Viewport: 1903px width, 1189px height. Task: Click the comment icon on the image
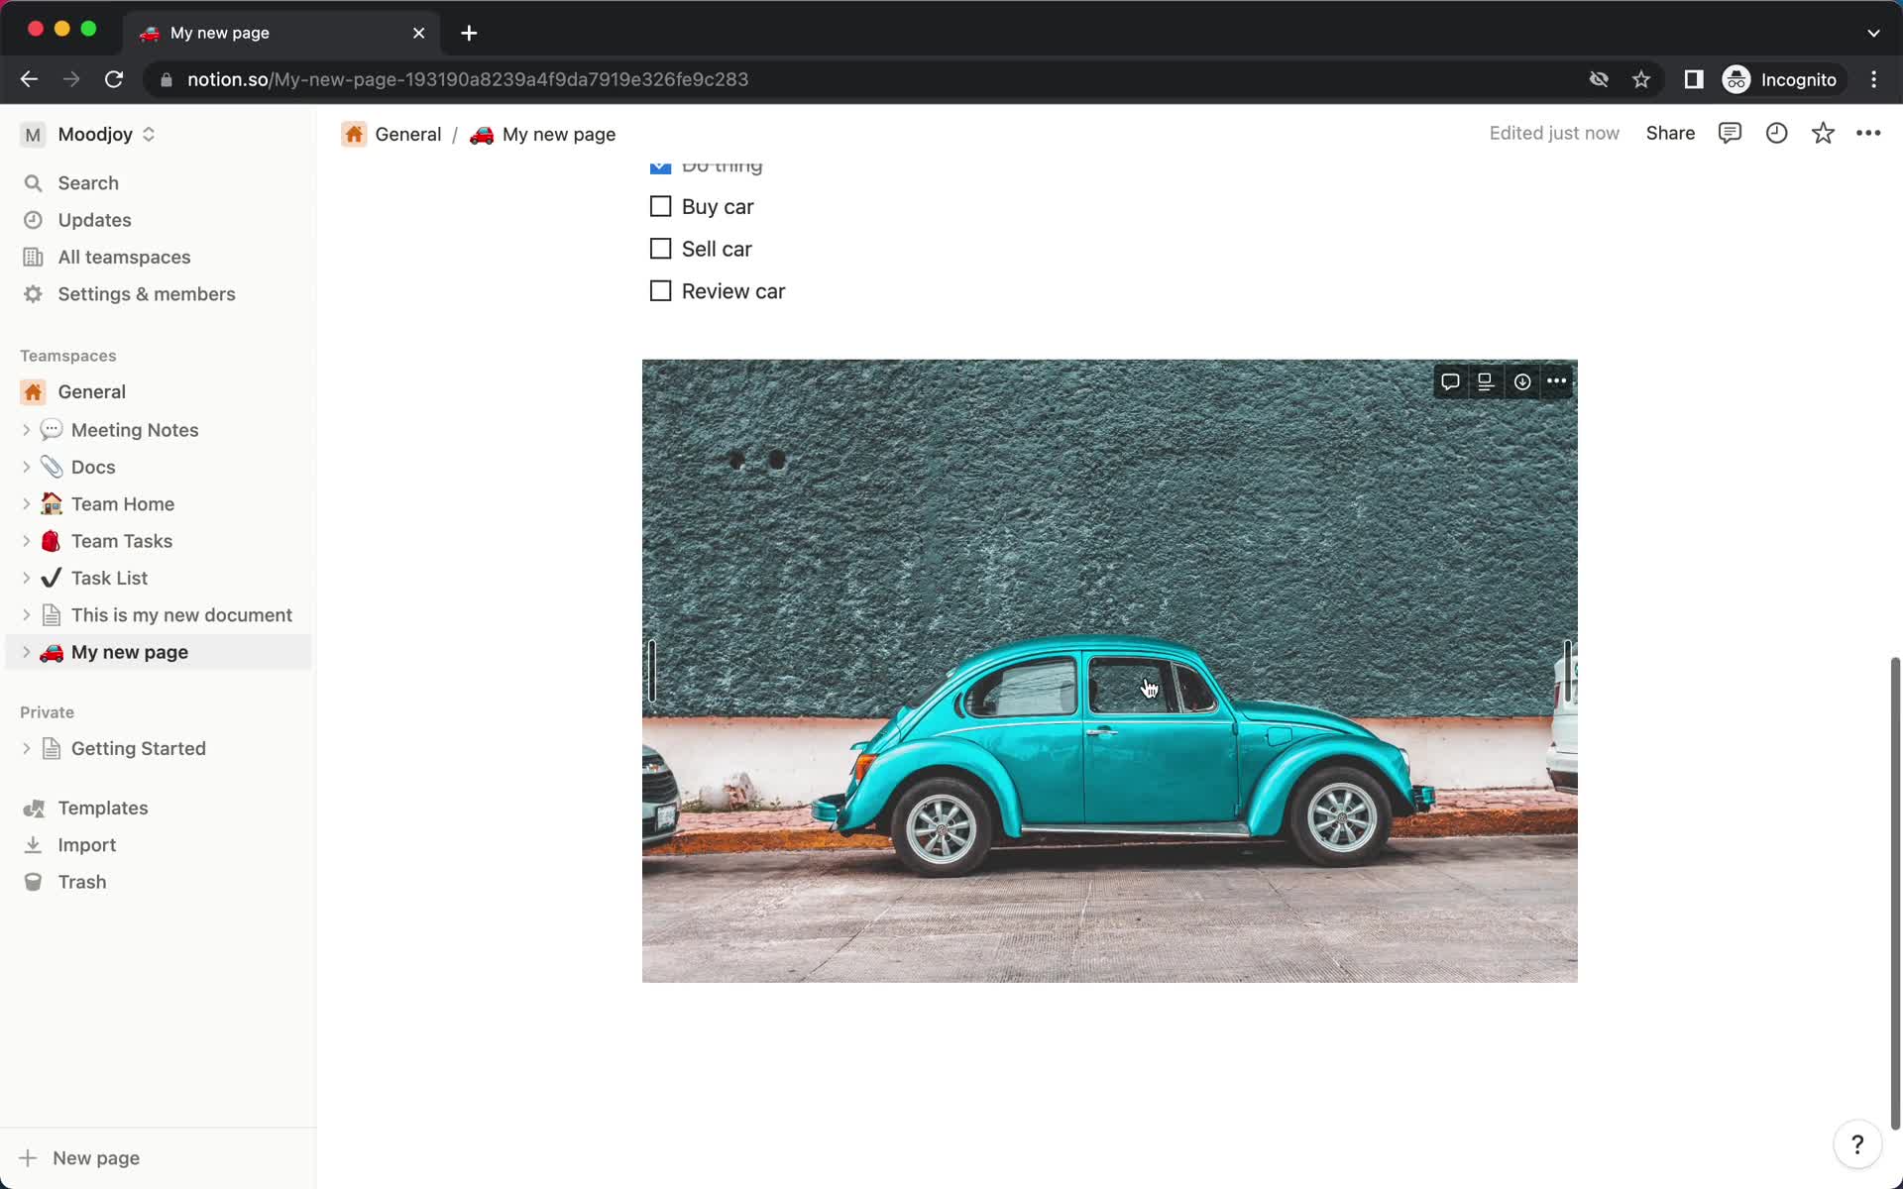1448,380
